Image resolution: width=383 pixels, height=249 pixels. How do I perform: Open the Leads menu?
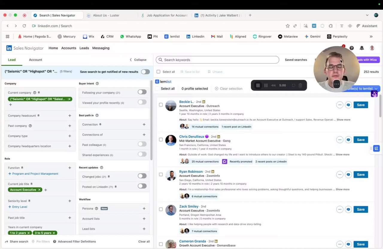84,48
